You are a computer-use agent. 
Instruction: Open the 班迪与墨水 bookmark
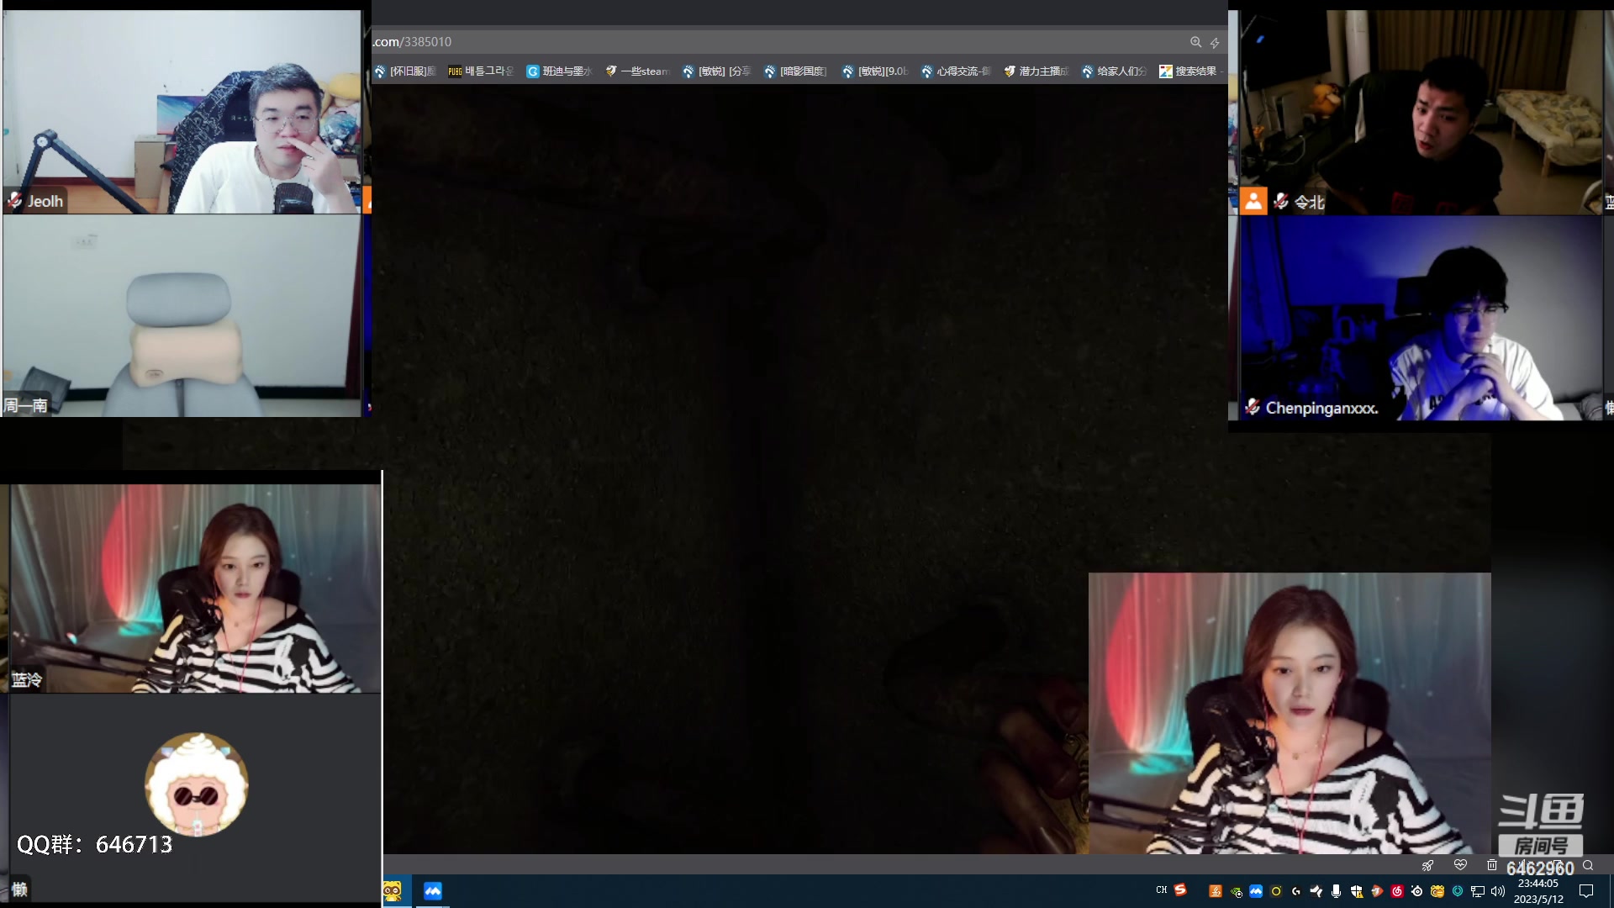pyautogui.click(x=559, y=71)
